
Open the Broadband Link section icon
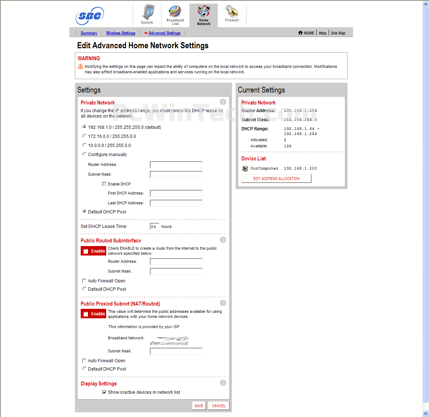(x=175, y=15)
